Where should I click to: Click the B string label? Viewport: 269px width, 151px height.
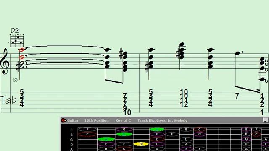tap(71, 135)
